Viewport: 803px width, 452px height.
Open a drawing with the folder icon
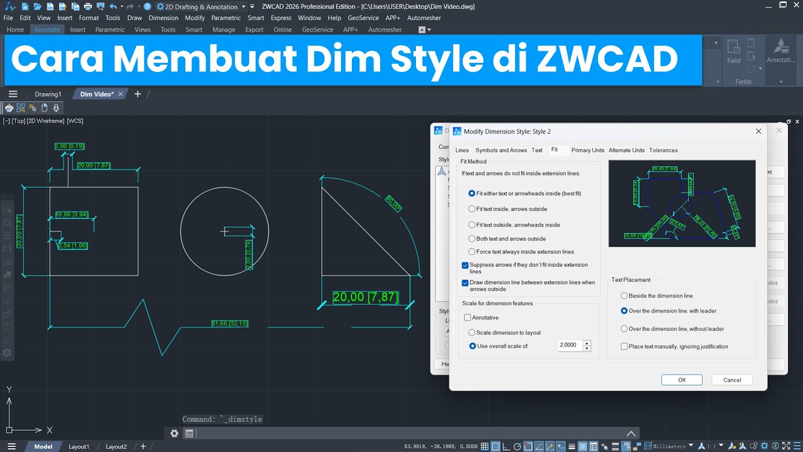pyautogui.click(x=38, y=6)
